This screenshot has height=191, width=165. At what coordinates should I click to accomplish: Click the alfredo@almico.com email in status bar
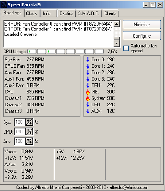[x=129, y=187]
